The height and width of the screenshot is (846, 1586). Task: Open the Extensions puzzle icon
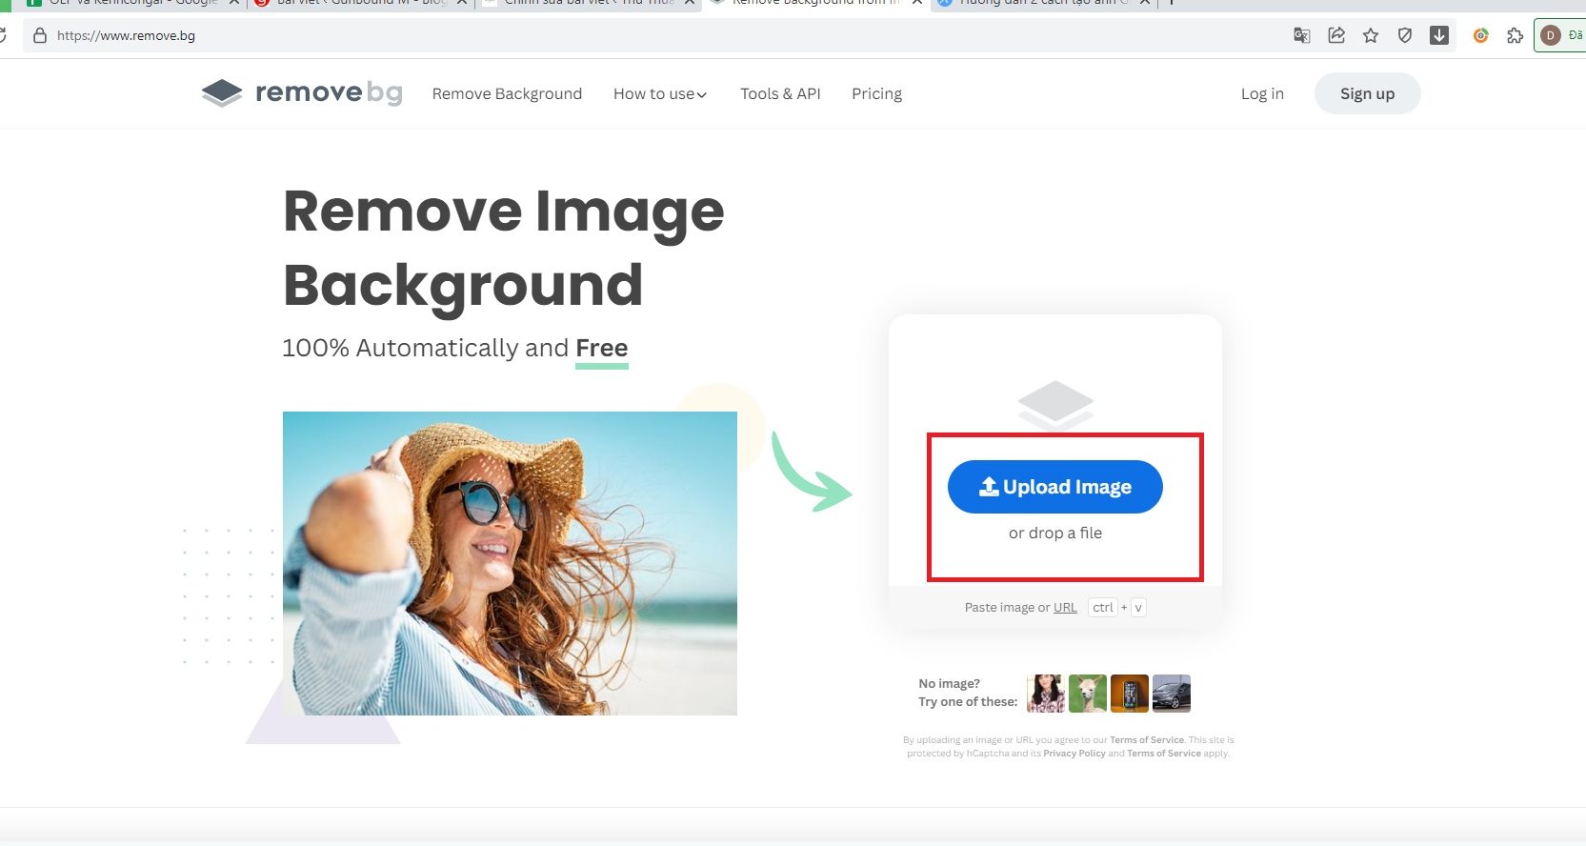pos(1515,35)
